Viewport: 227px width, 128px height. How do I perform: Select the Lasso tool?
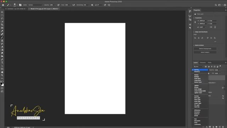point(2,18)
